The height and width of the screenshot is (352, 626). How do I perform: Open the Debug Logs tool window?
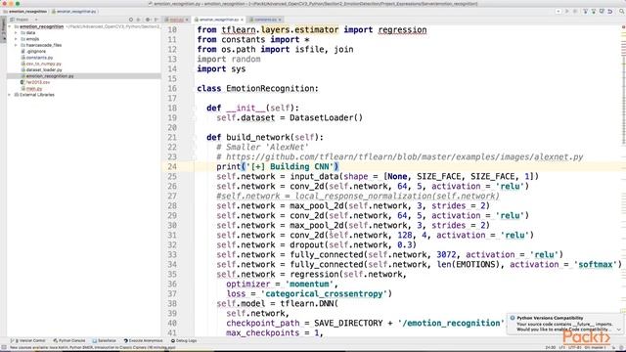point(184,341)
